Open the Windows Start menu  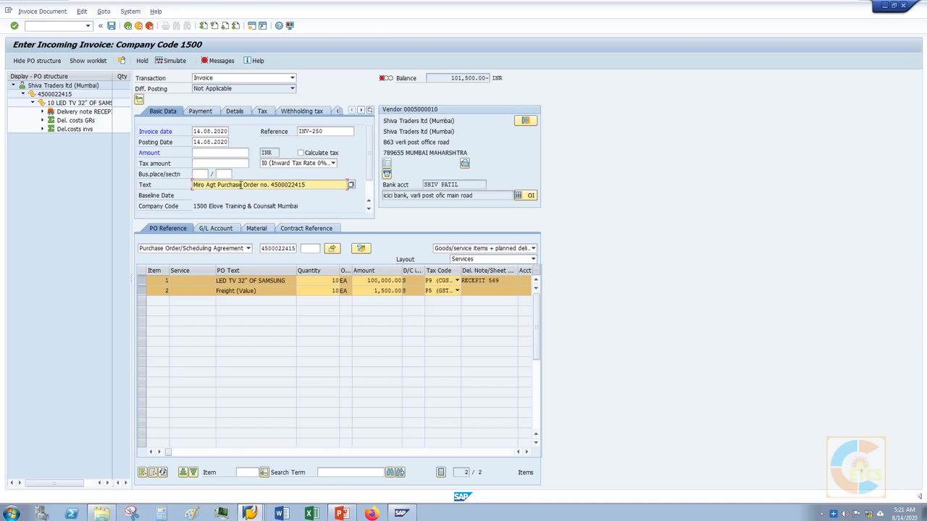click(12, 513)
